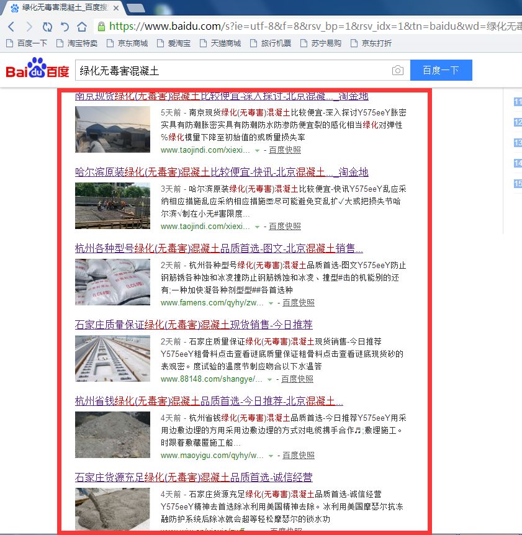Click the www.famens.com/qyhy URL text
This screenshot has width=522, height=535.
212,303
